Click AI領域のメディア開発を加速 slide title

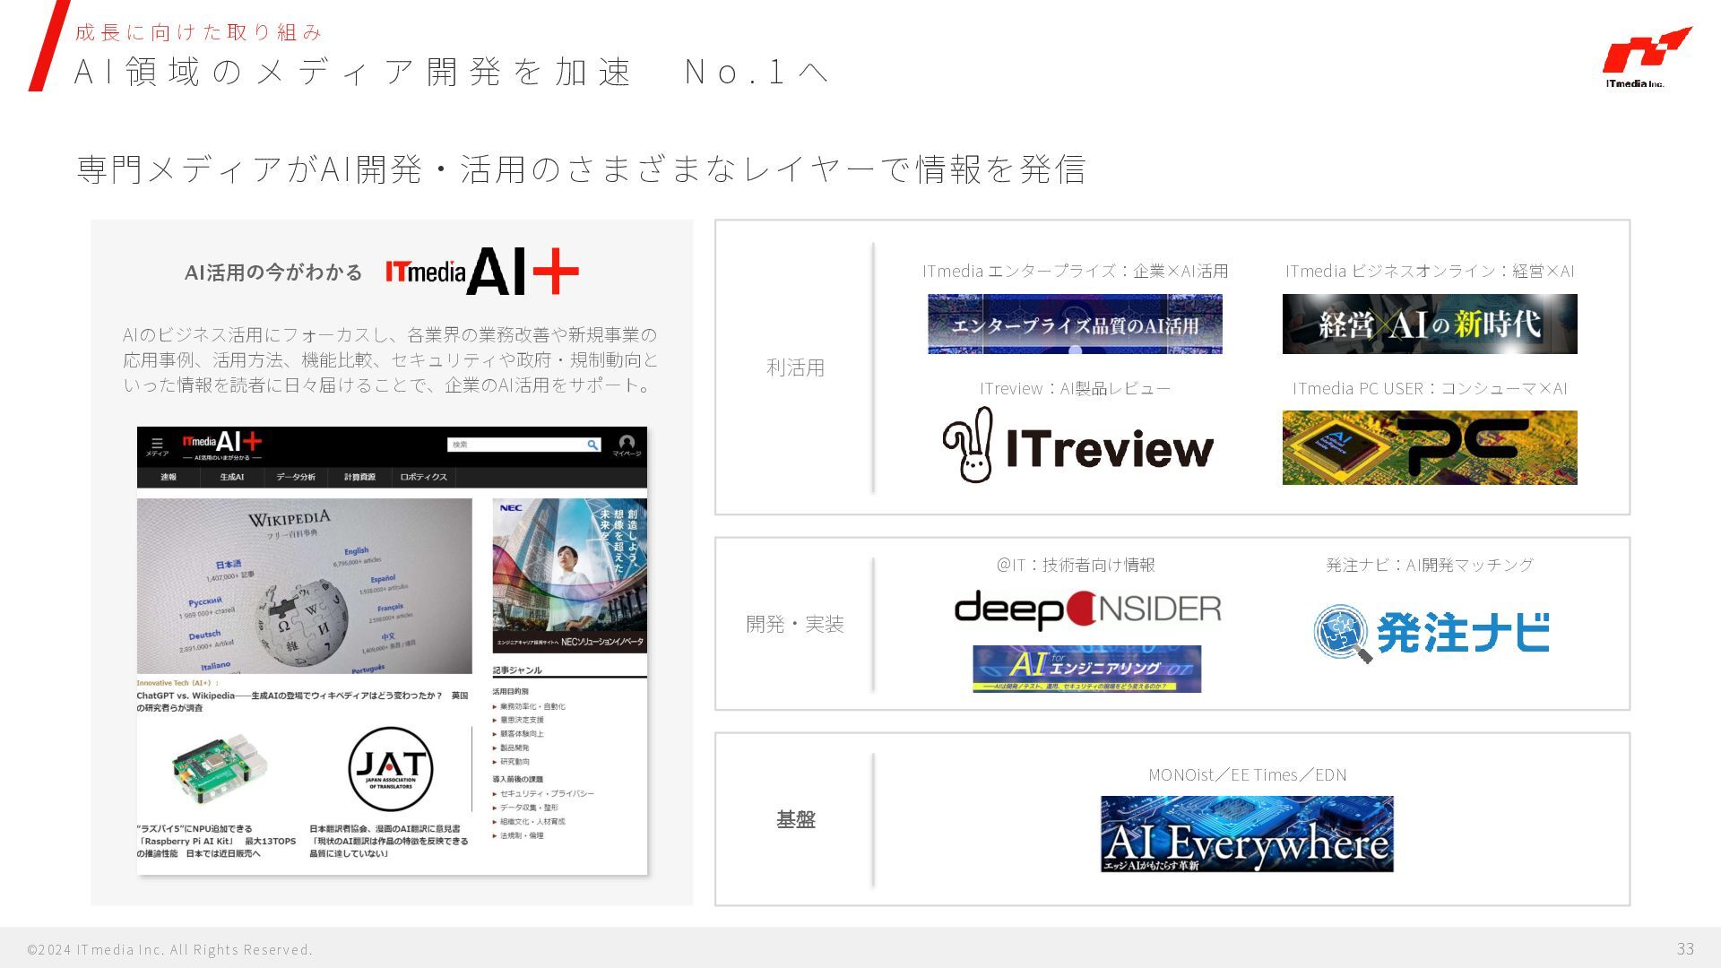[451, 72]
